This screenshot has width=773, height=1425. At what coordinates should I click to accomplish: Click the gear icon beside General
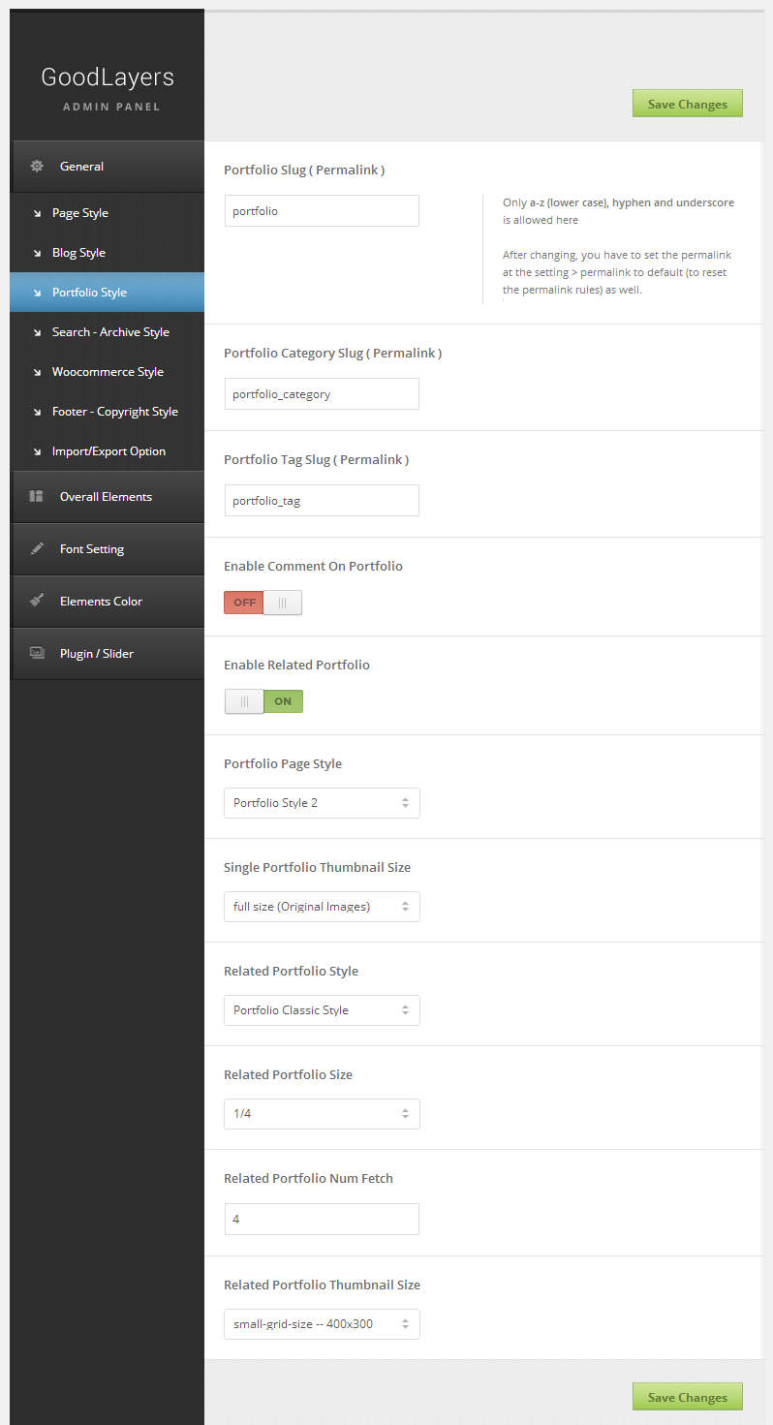coord(37,167)
